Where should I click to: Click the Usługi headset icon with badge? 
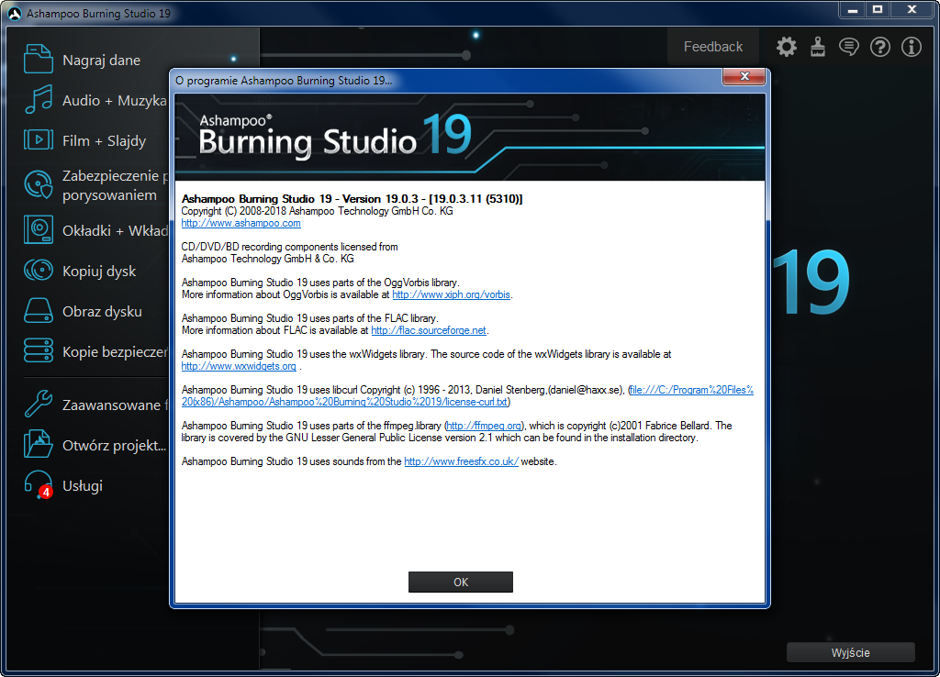39,484
